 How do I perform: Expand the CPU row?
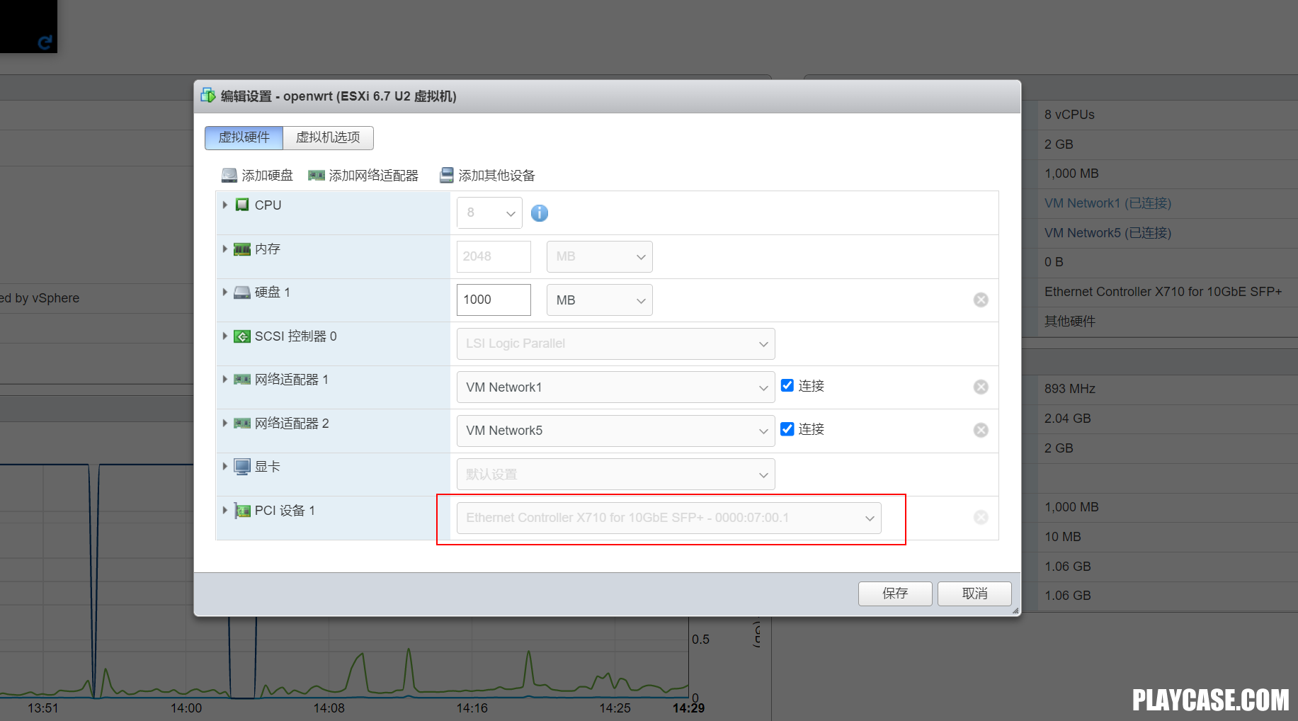pos(225,205)
